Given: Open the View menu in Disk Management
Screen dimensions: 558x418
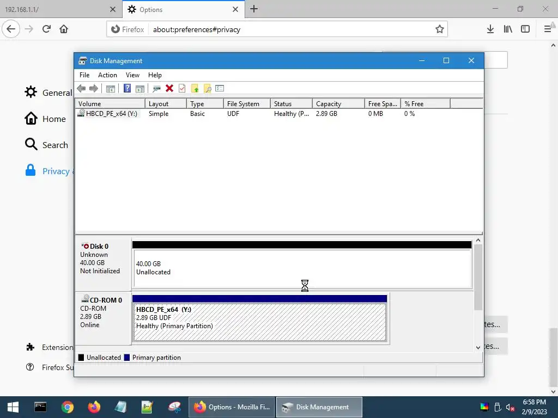Looking at the screenshot, I should [132, 75].
